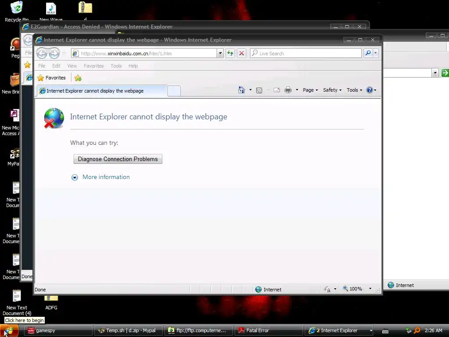Click the tray magnifier search icon
Viewport: 449px width, 337px height.
(x=417, y=330)
